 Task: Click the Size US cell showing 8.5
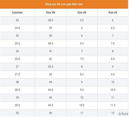113,59
